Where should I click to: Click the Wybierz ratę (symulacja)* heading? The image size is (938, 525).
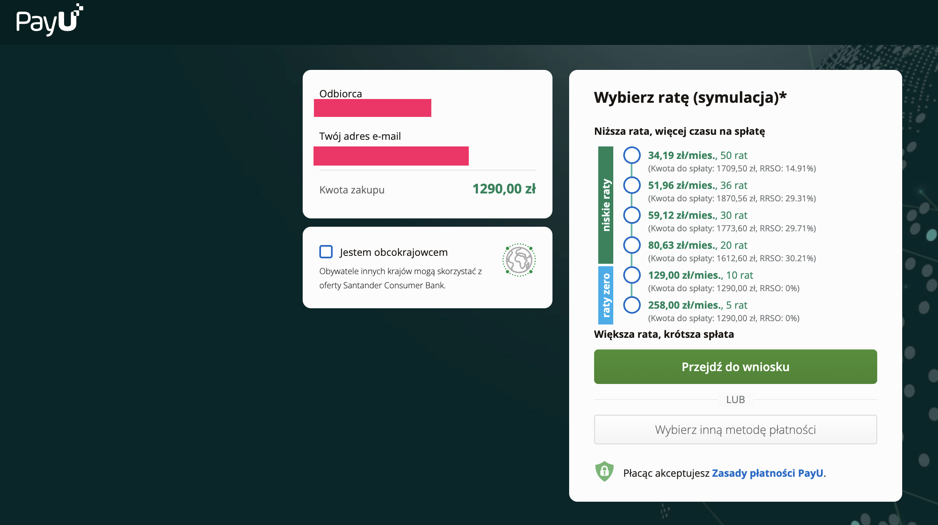tap(690, 97)
